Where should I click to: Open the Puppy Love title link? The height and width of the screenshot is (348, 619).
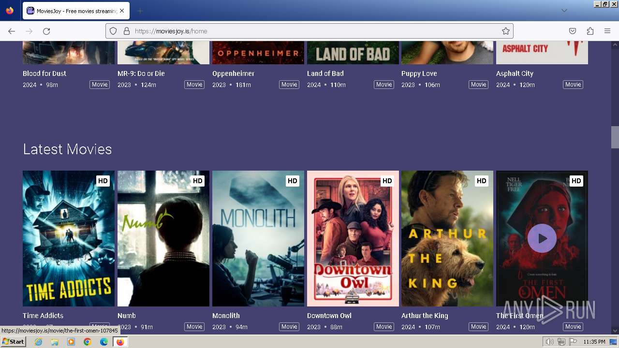[419, 73]
